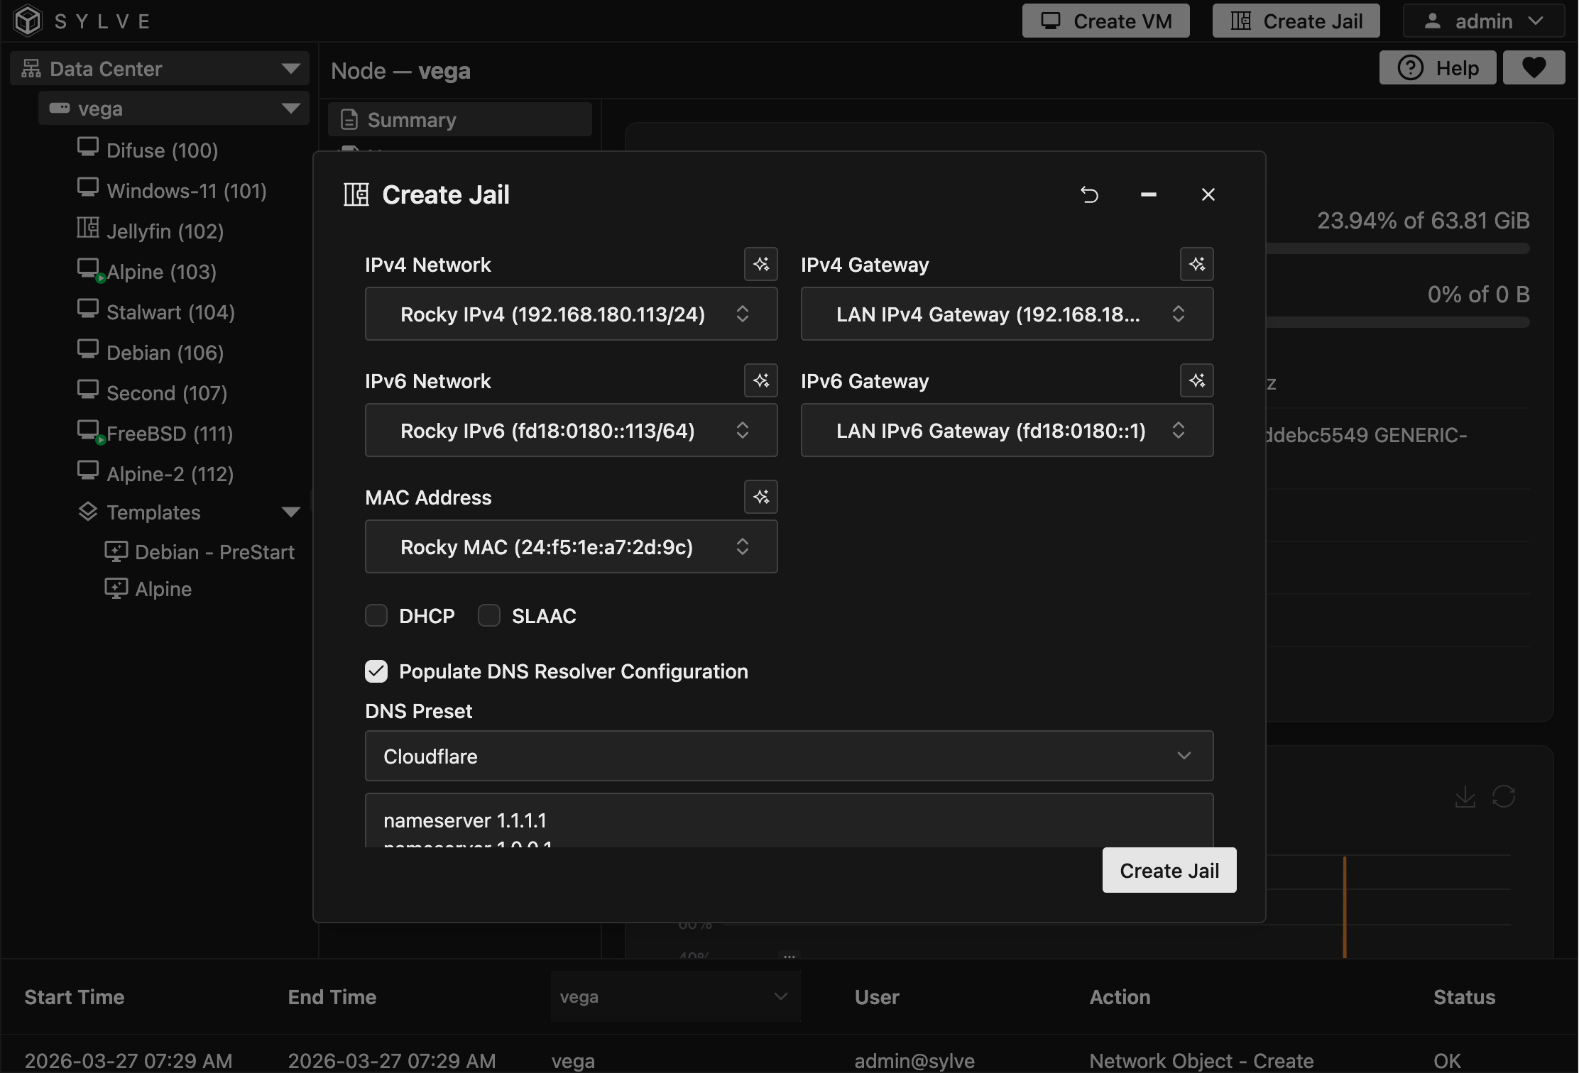Submit with the dialog's Create Jail button

click(1169, 870)
